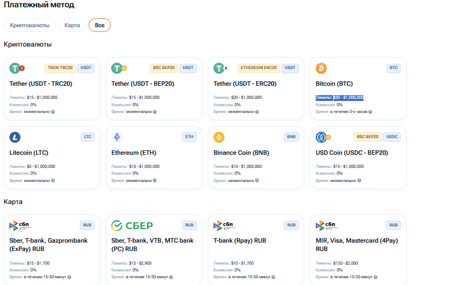This screenshot has width=460, height=285.
Task: Open time info icon on Bitcoin card
Action: coord(370,112)
